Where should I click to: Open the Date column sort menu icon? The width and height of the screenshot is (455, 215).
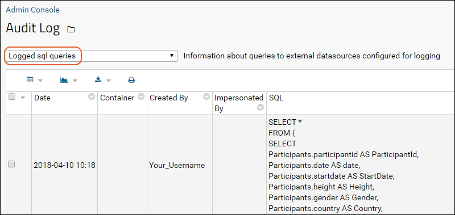(x=92, y=97)
